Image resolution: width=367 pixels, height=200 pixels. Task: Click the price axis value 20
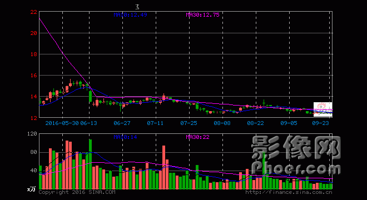coord(34,33)
